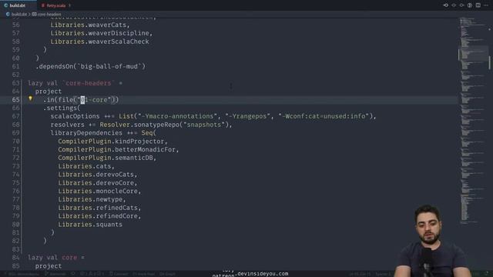Click the second diamond-shaped icon in the editor toolbar

click(454, 5)
